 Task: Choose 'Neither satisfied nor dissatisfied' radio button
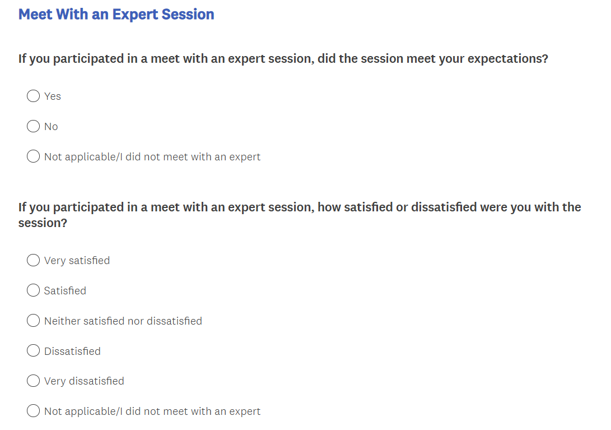coord(34,321)
